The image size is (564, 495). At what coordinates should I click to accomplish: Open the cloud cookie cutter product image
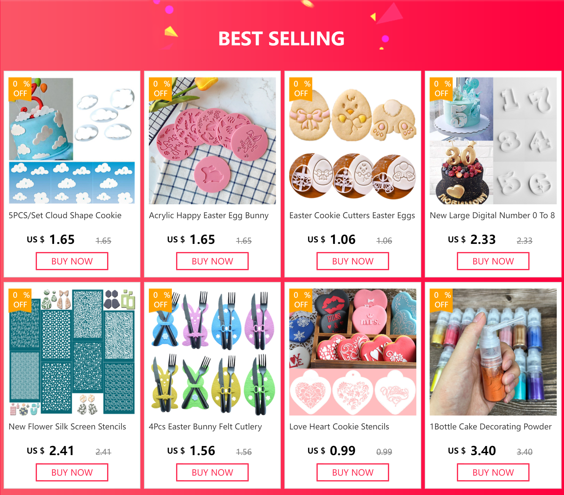point(72,141)
